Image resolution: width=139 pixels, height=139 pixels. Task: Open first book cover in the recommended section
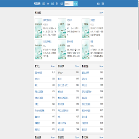39,28
